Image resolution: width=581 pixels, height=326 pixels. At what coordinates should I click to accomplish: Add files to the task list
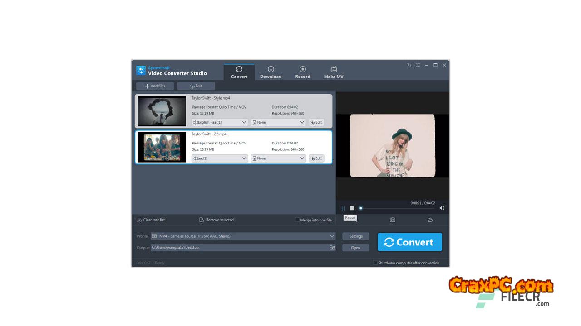coord(155,86)
